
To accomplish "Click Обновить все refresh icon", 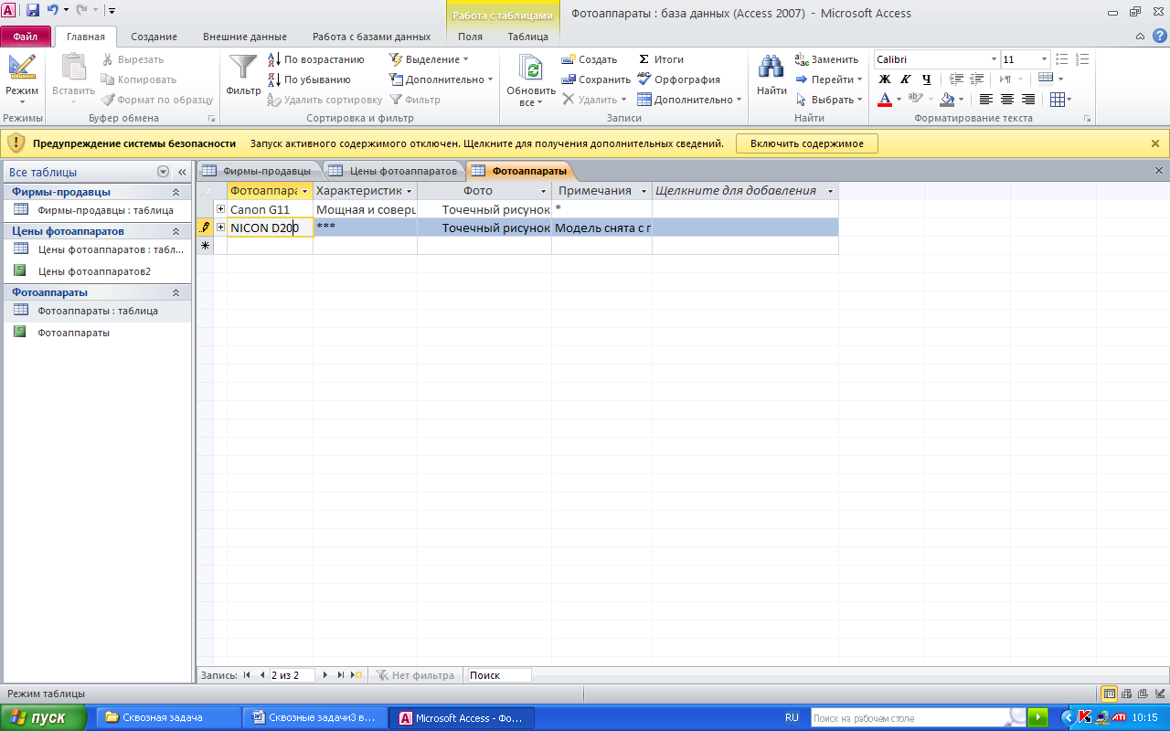I will (531, 69).
